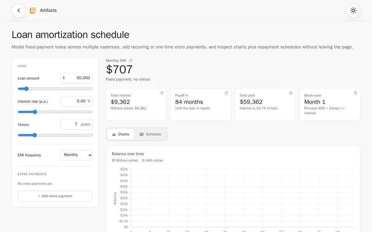Click the Payoff in help icon
This screenshot has height=232, width=372.
pos(226,93)
